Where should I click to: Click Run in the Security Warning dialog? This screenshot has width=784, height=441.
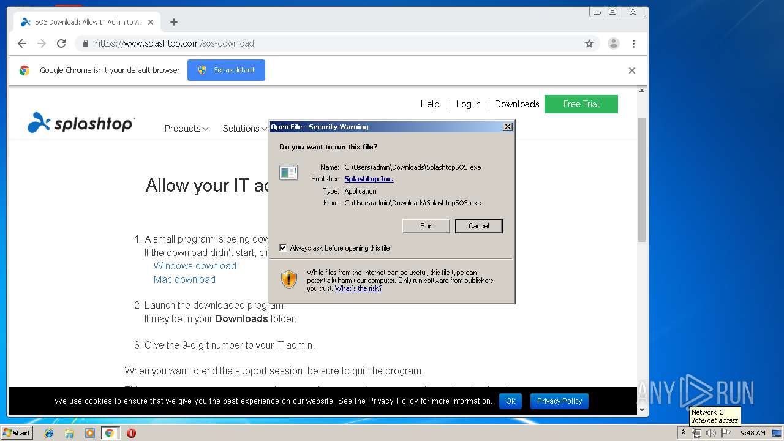coord(426,226)
